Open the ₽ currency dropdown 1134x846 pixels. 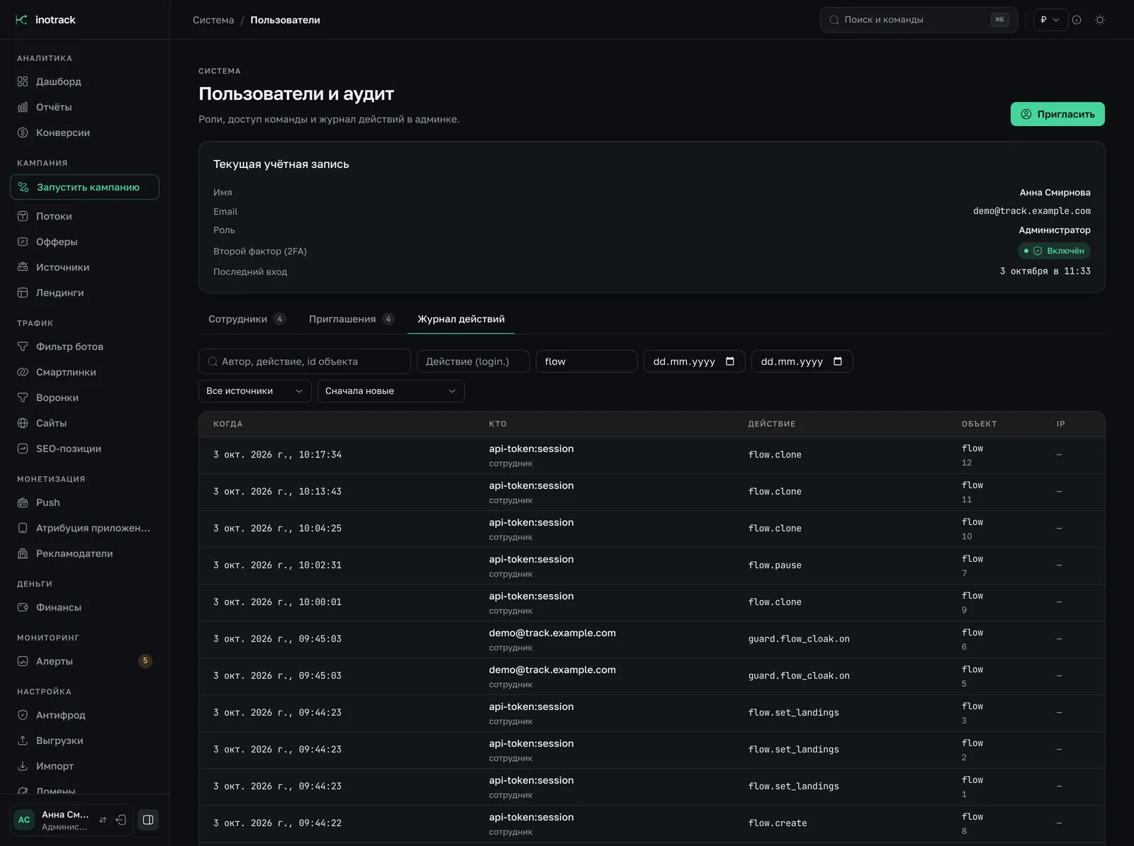(1050, 20)
